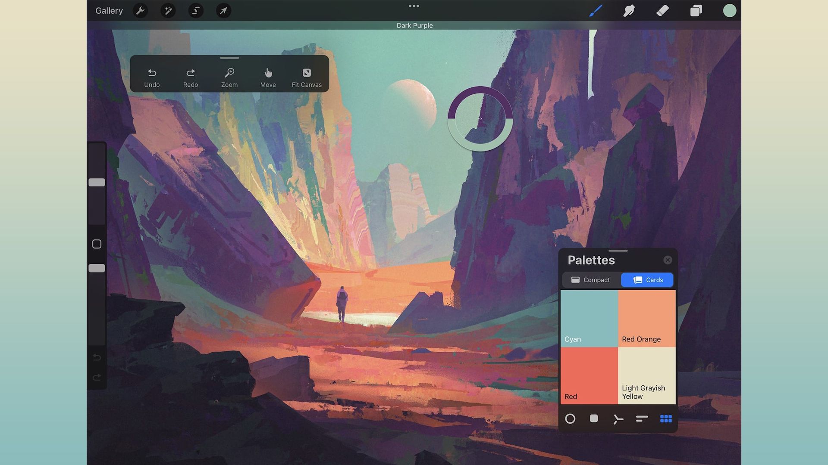Screen dimensions: 828x465
Task: Switch palettes to Compact view
Action: pos(592,280)
